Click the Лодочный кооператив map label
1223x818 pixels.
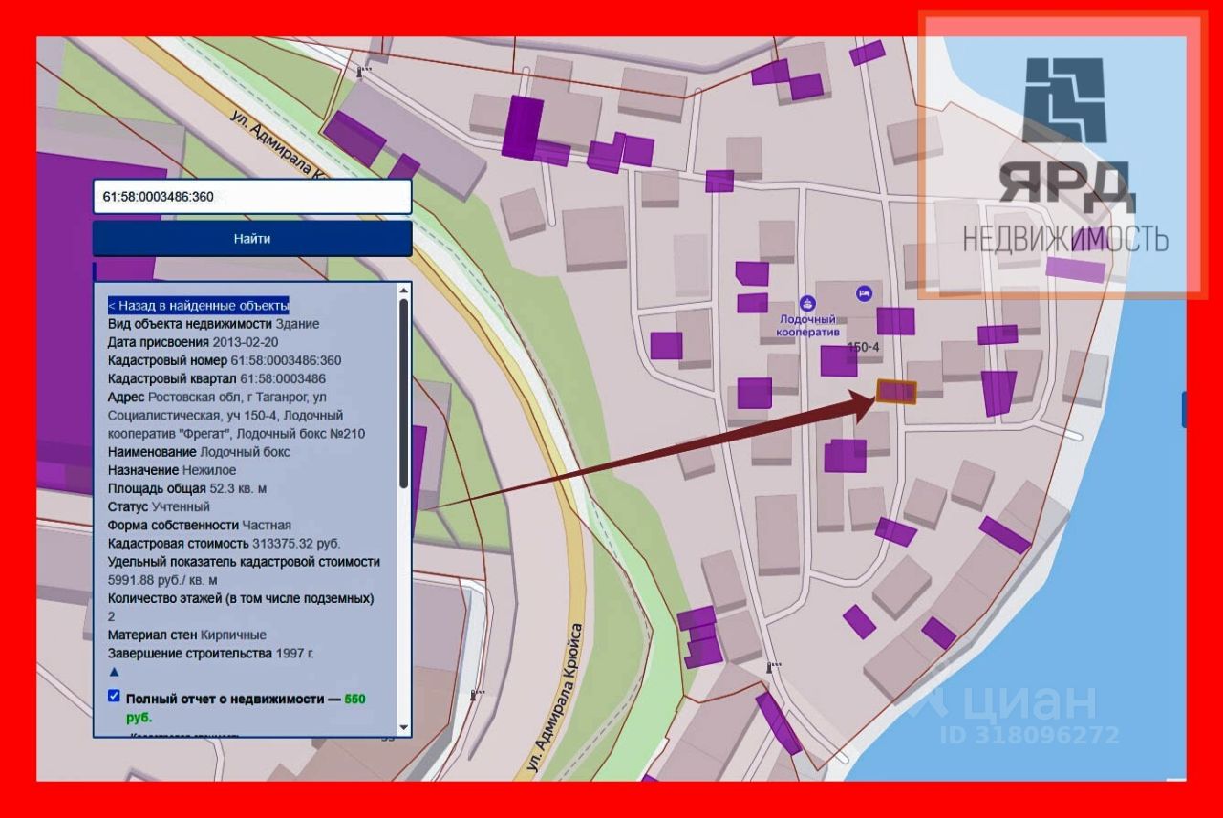coord(807,326)
